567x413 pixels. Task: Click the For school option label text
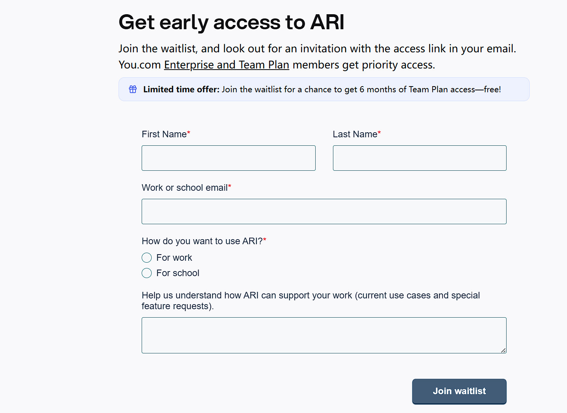[x=178, y=273]
